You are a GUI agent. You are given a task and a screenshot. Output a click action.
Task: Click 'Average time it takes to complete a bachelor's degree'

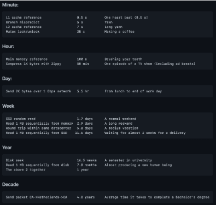click(157, 197)
